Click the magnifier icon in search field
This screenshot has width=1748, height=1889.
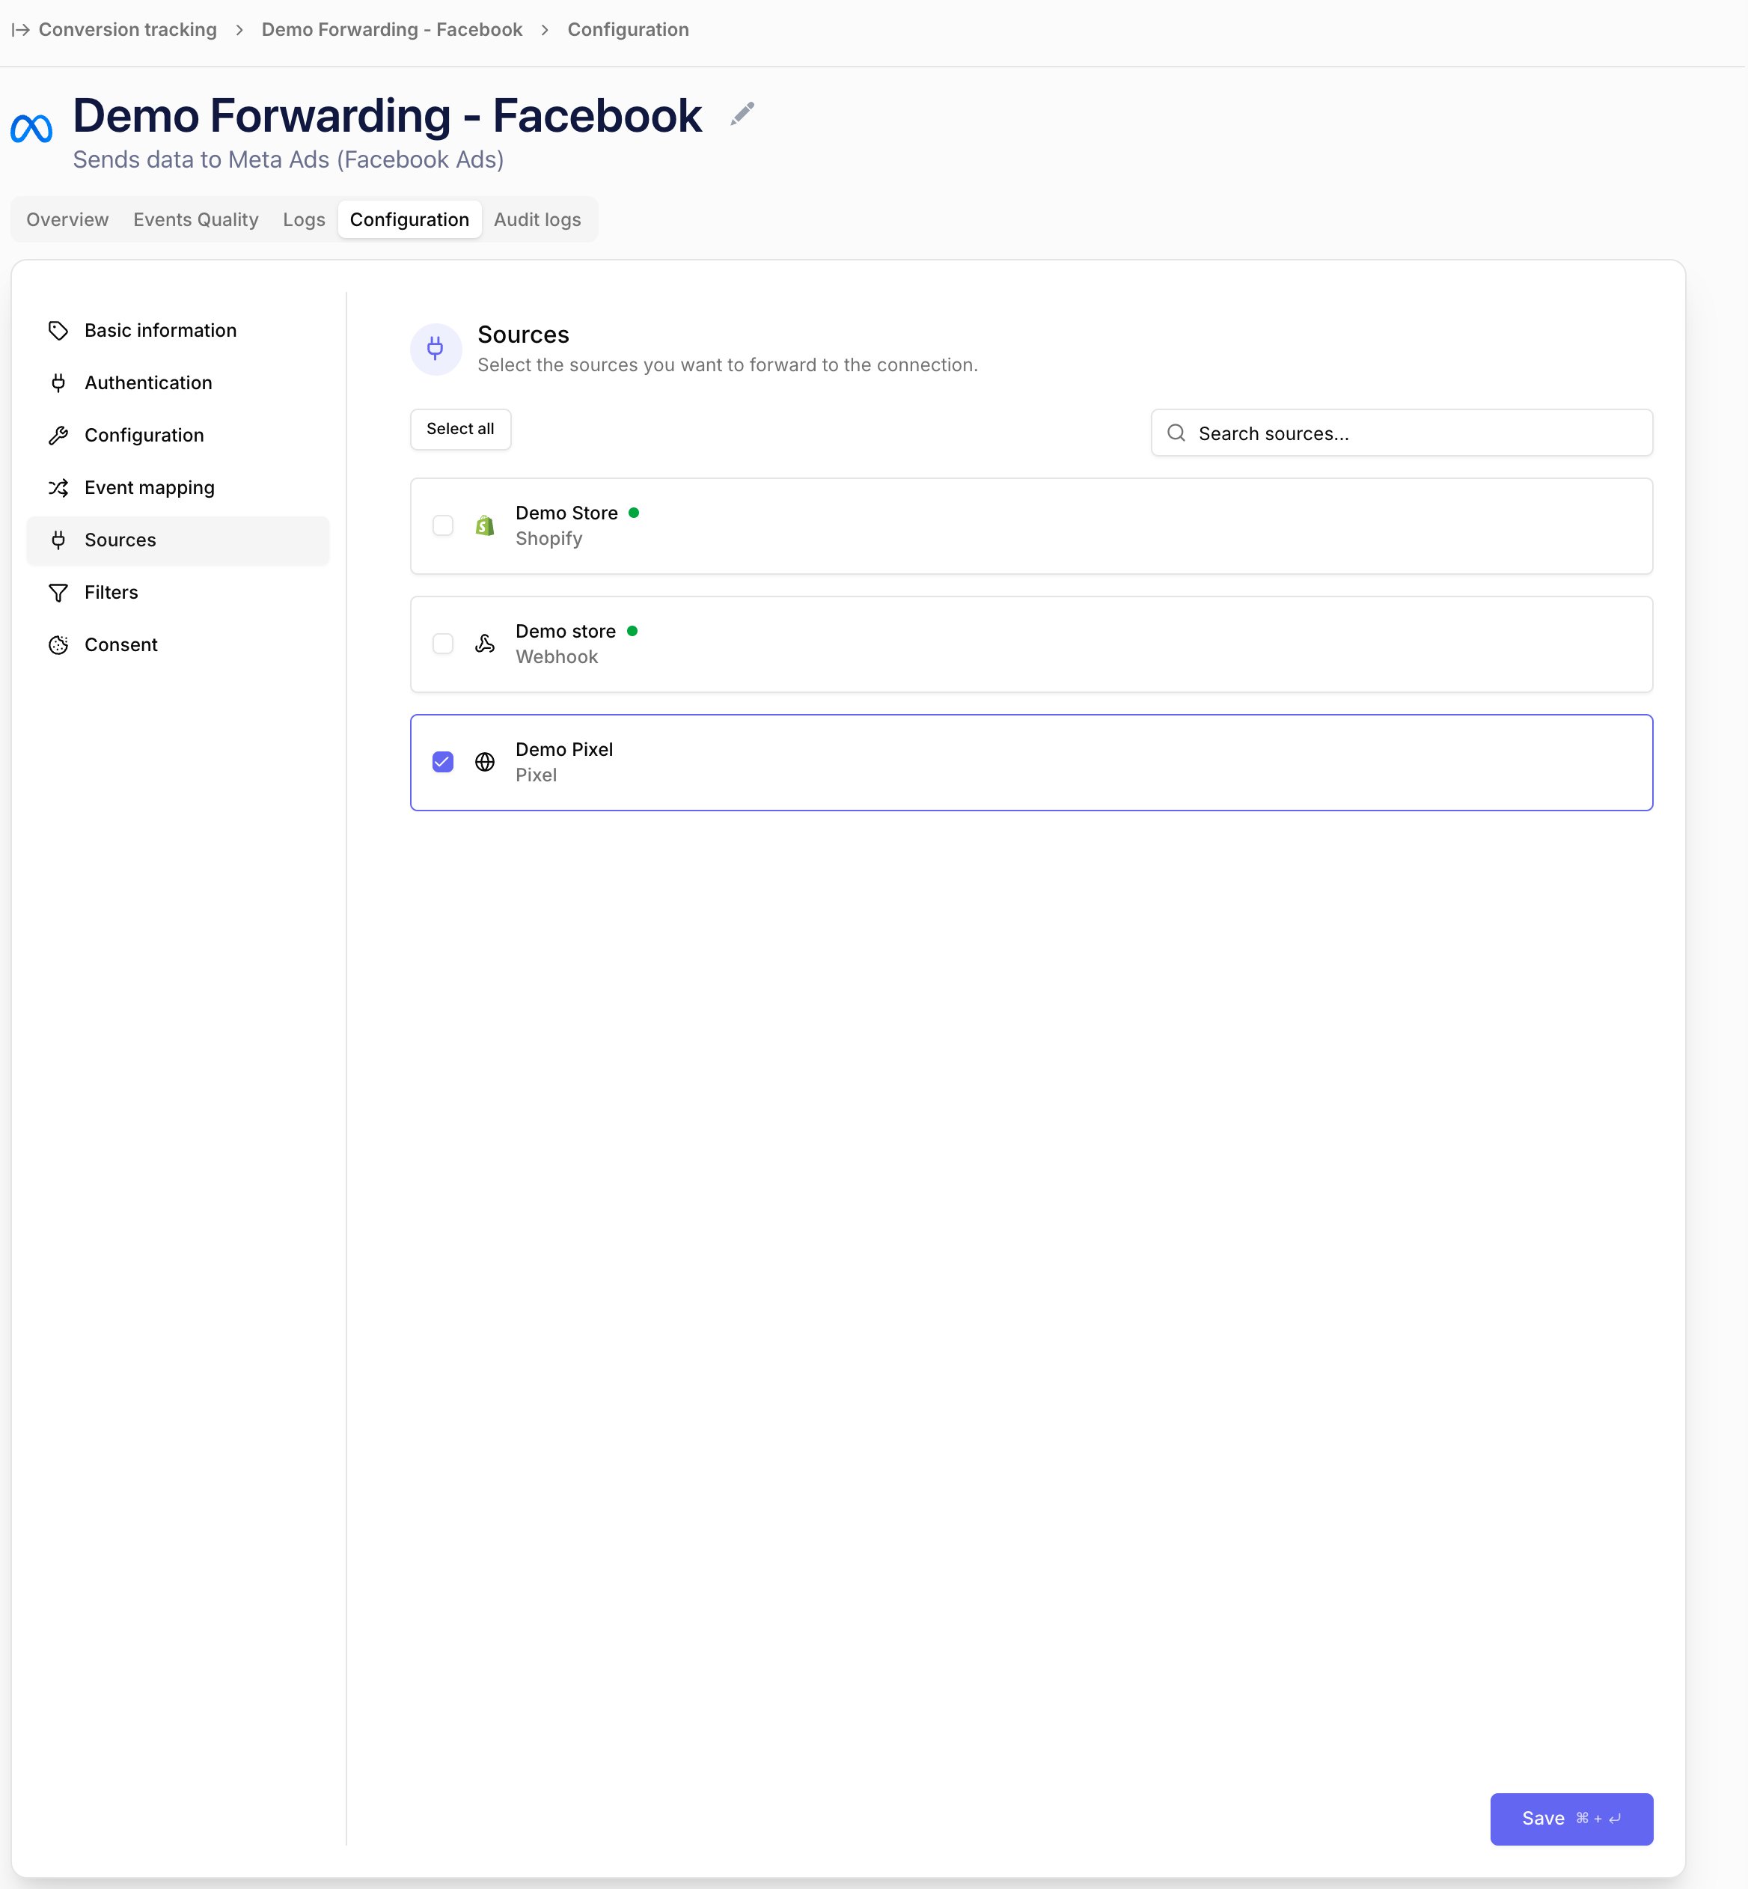[x=1176, y=433]
